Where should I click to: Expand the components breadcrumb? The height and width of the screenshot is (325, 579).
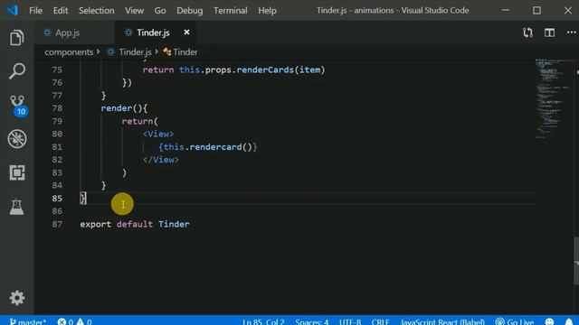(x=69, y=52)
